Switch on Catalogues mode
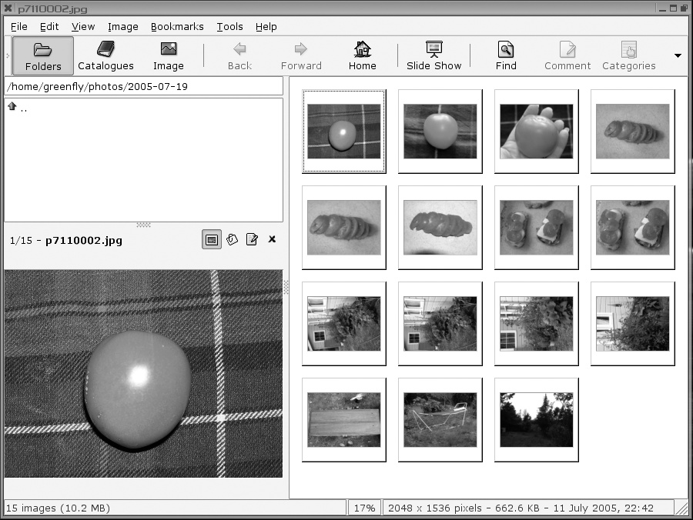 pos(105,55)
